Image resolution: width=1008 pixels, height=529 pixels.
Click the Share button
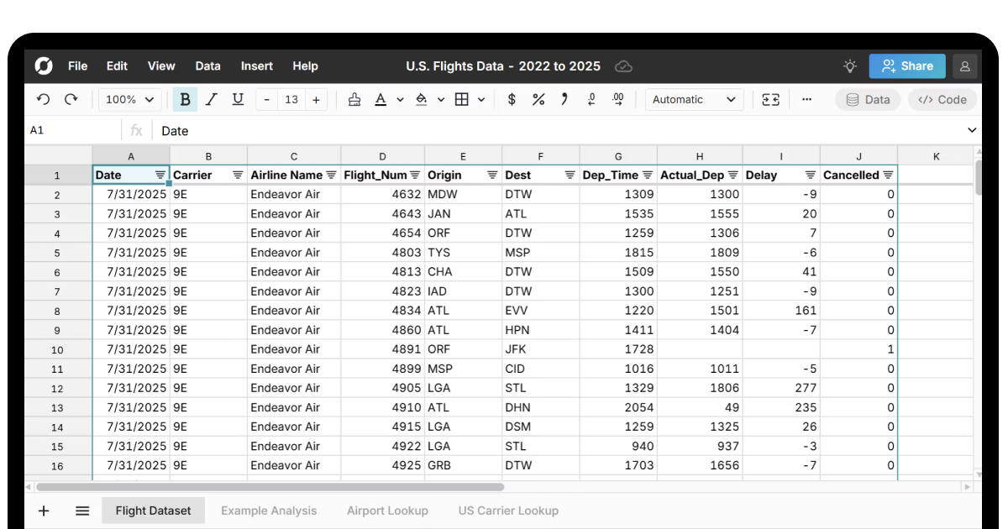point(907,65)
